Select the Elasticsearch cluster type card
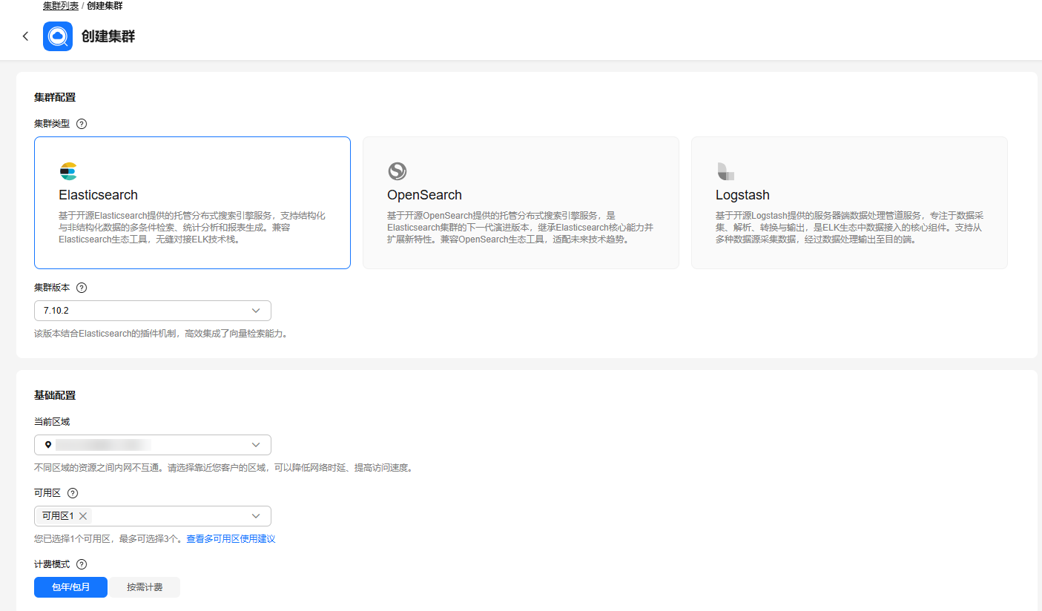The height and width of the screenshot is (611, 1042). [x=192, y=202]
